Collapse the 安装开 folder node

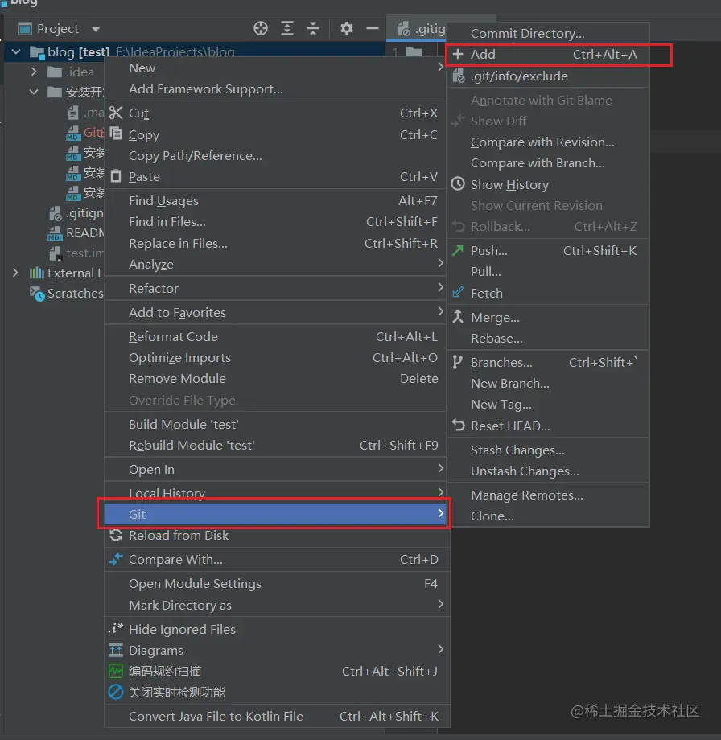(34, 92)
